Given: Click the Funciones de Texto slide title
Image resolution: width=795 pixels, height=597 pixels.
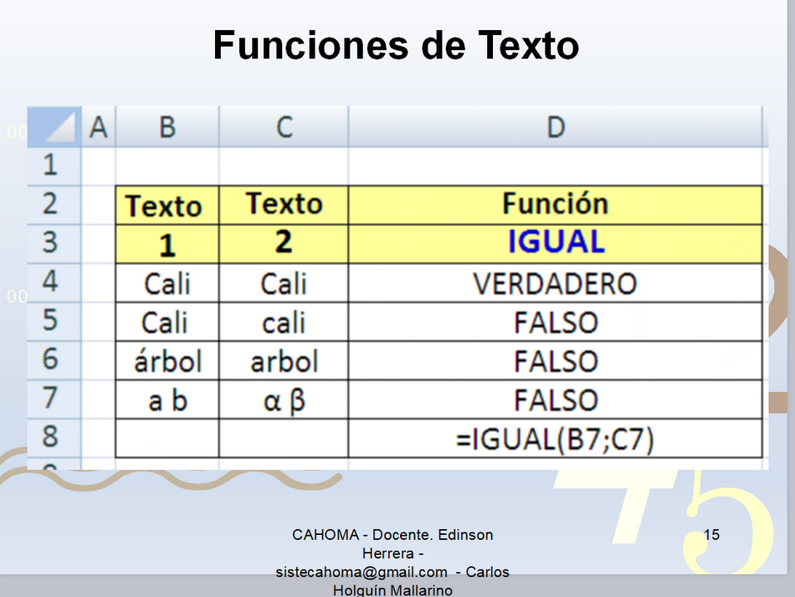Looking at the screenshot, I should point(396,45).
